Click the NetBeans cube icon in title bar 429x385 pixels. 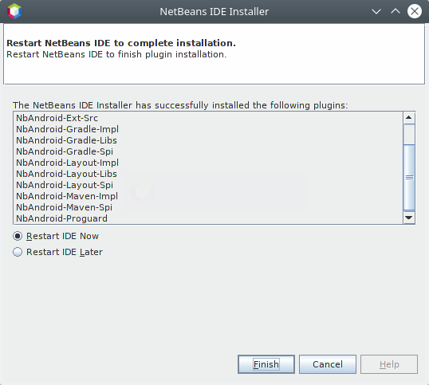[14, 11]
